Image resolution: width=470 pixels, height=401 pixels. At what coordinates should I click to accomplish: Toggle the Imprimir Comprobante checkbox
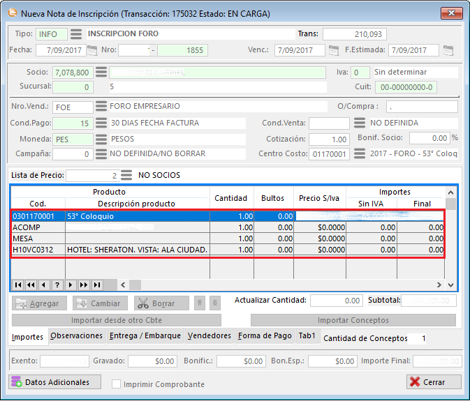click(x=117, y=384)
